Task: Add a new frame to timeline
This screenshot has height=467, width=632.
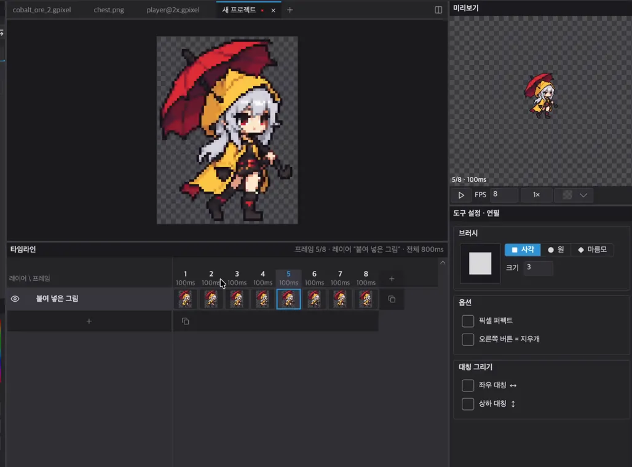Action: [x=392, y=278]
